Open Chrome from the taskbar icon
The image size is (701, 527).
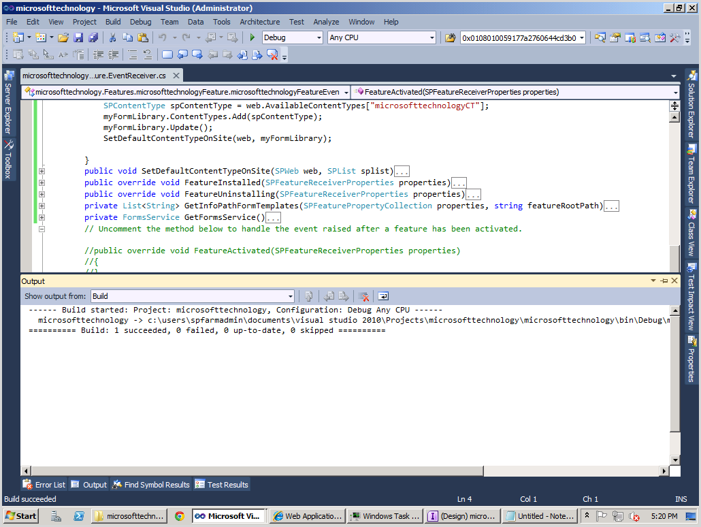point(180,516)
